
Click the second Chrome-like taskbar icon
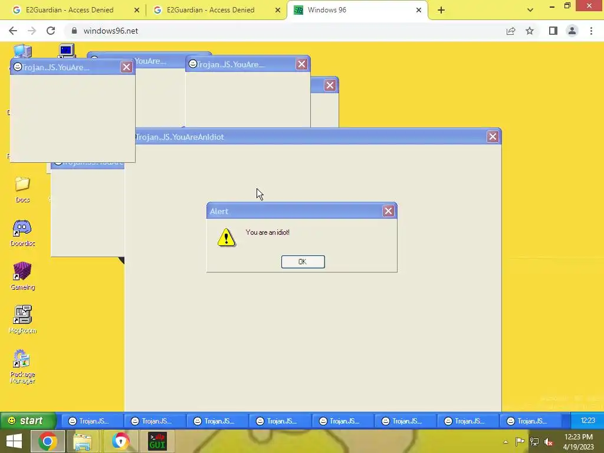[120, 441]
